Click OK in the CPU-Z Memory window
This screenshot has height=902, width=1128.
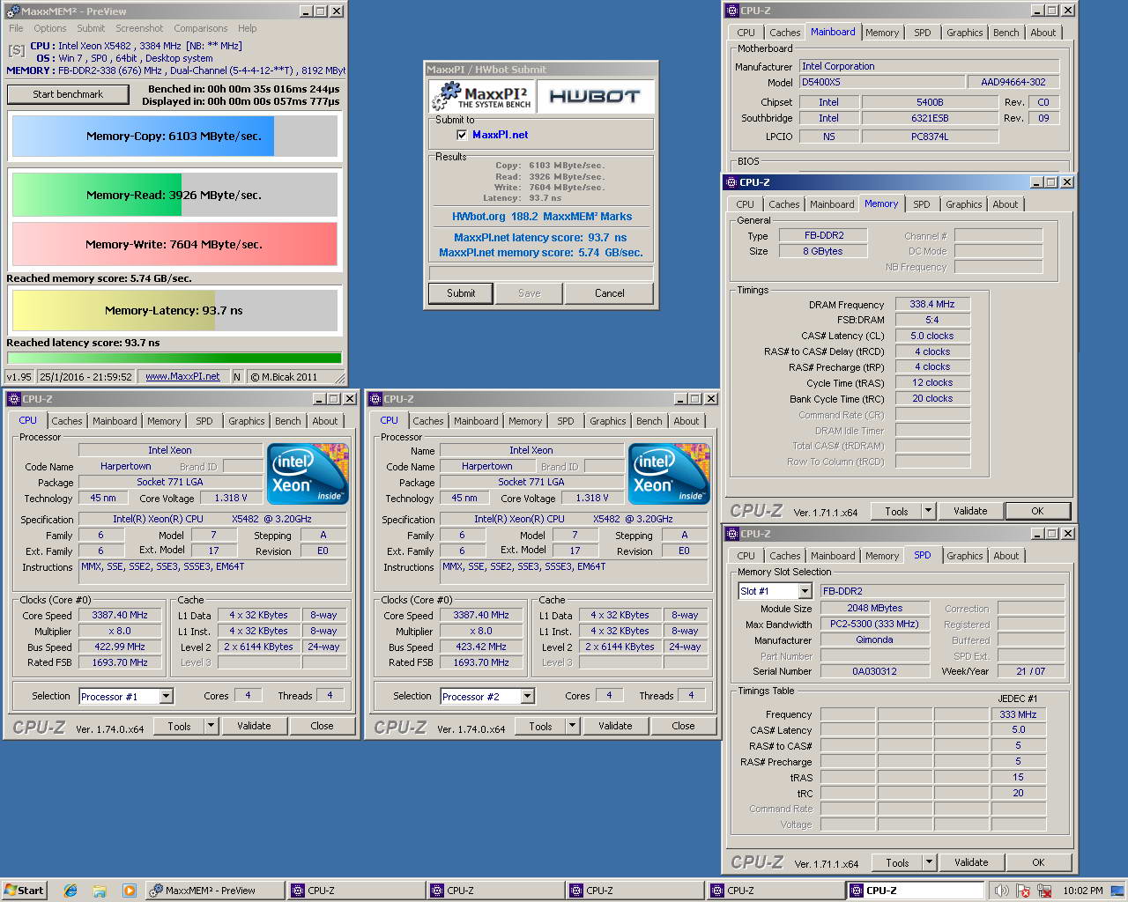point(1037,511)
